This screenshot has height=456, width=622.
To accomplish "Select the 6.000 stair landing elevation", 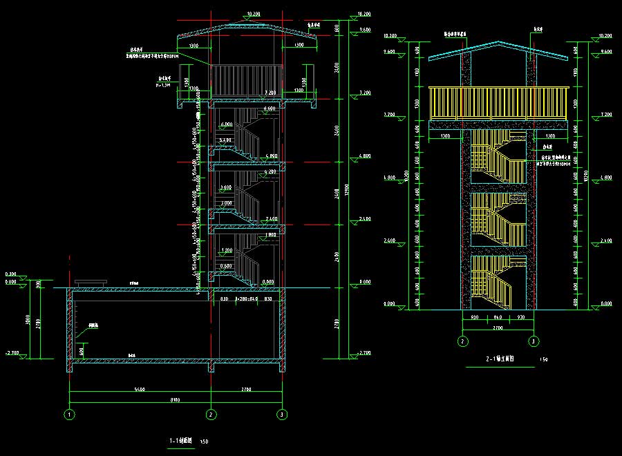I will tap(227, 124).
